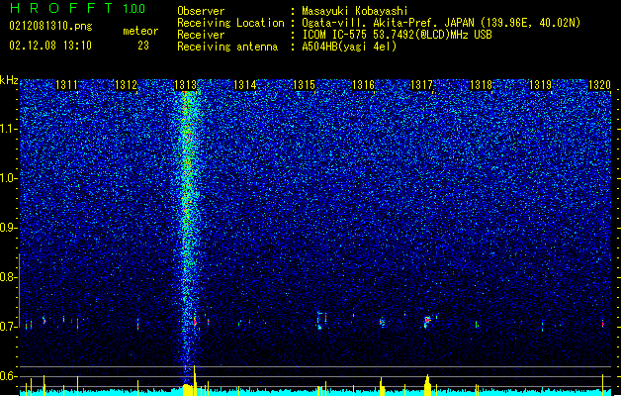Click the 1312 time axis marker
622x396 pixels.
pyautogui.click(x=126, y=85)
